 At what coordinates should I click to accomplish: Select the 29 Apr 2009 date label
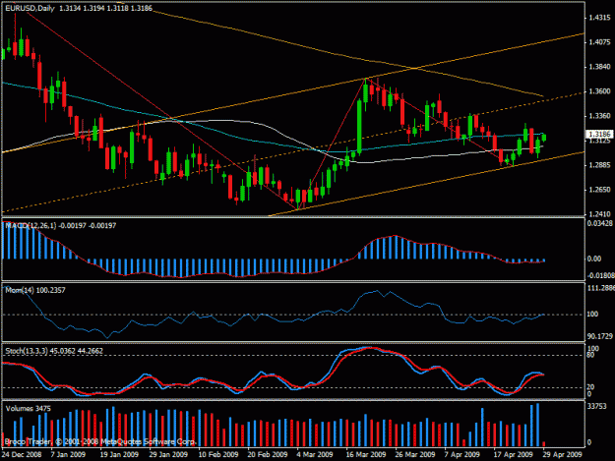point(563,454)
